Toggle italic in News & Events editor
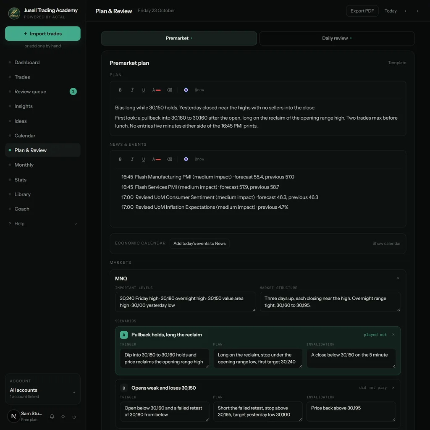The height and width of the screenshot is (430, 430). 132,159
